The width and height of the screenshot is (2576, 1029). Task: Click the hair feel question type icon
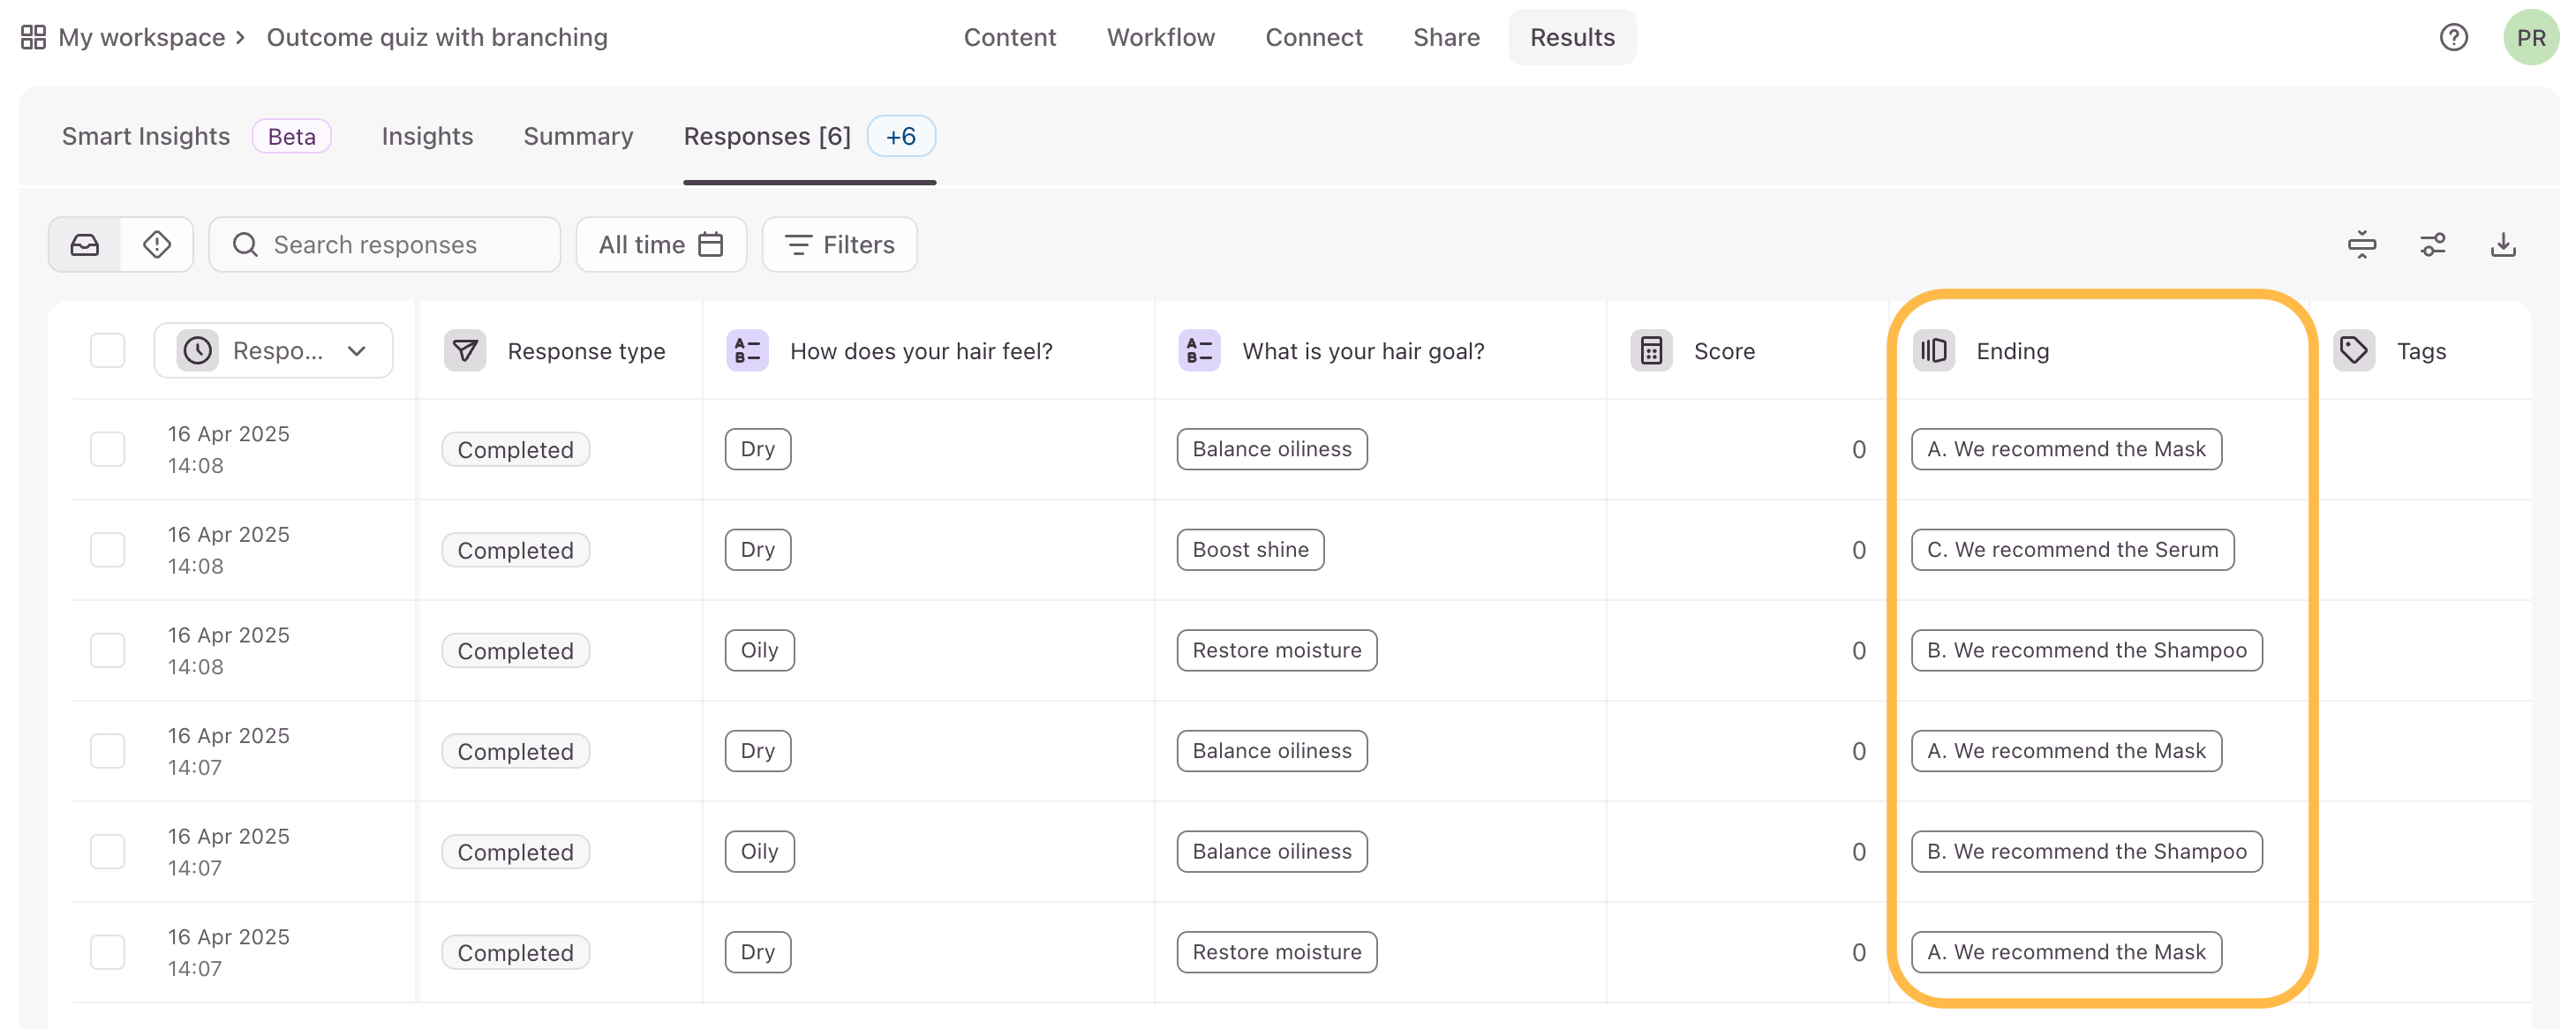click(x=747, y=350)
